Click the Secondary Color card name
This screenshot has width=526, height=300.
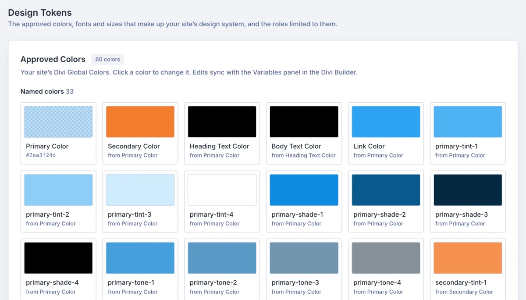click(x=134, y=146)
